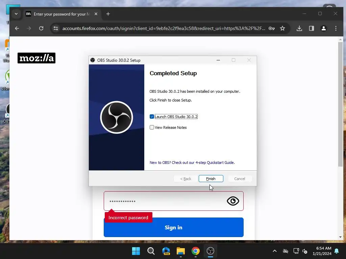Open the 4-step Quickstart Guide link
The width and height of the screenshot is (346, 259).
click(x=192, y=163)
